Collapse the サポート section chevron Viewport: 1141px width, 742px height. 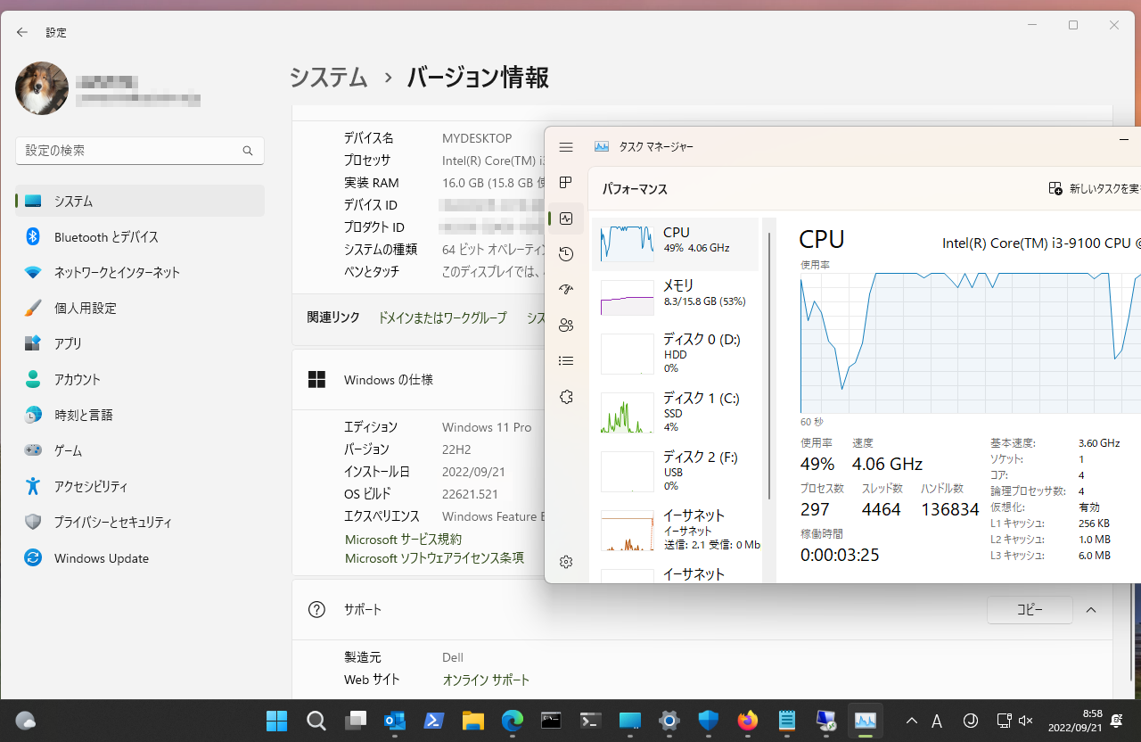pos(1091,610)
